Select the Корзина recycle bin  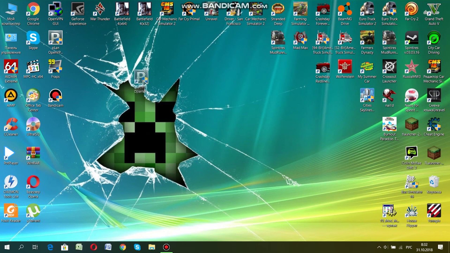click(x=434, y=184)
